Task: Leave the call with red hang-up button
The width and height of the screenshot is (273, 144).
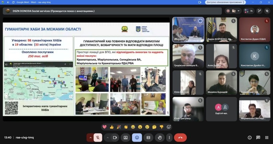Action: pos(180,138)
